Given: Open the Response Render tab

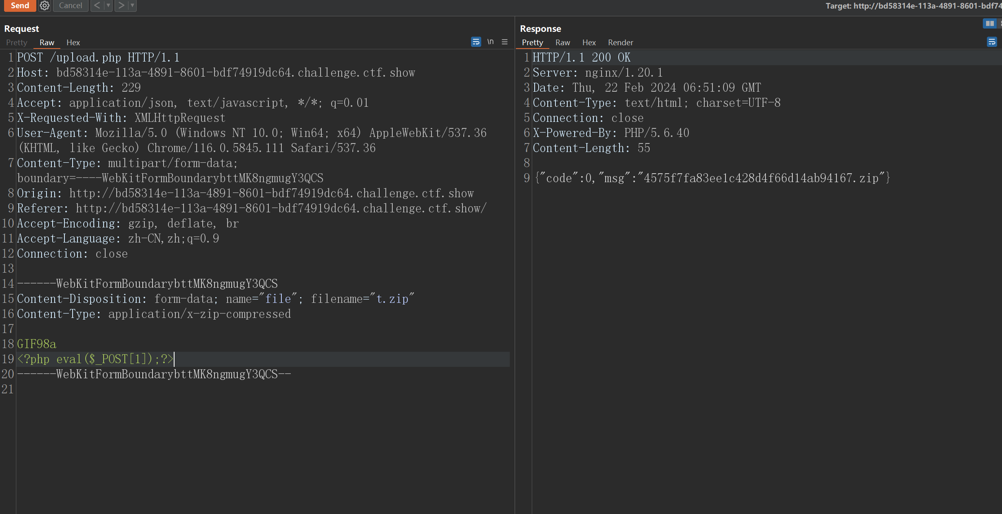Looking at the screenshot, I should pos(621,42).
